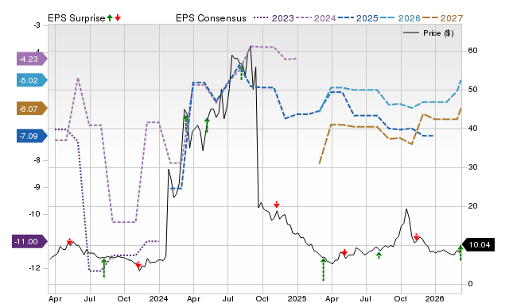The height and width of the screenshot is (303, 509).
Task: Click the Jul x-axis label before 2025's Oct
Action: tap(366, 298)
